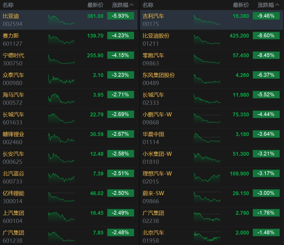Sort left list by 最新价 column header

point(95,5)
